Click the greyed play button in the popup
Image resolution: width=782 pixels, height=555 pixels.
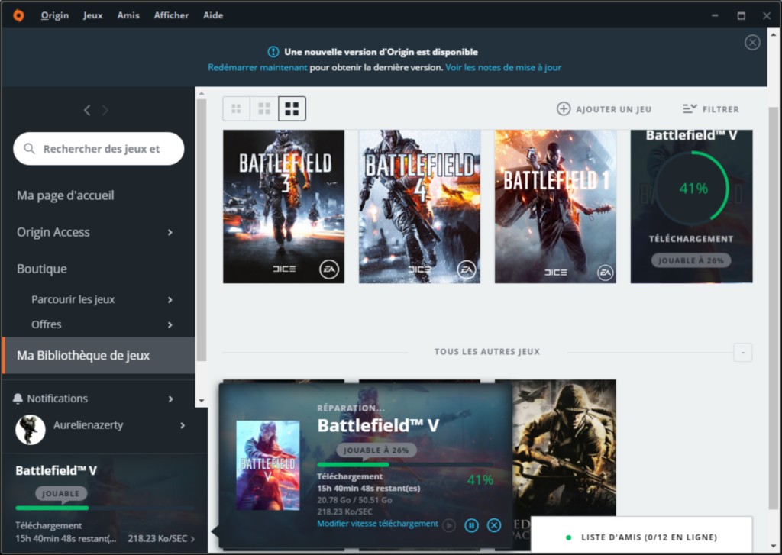pyautogui.click(x=449, y=525)
